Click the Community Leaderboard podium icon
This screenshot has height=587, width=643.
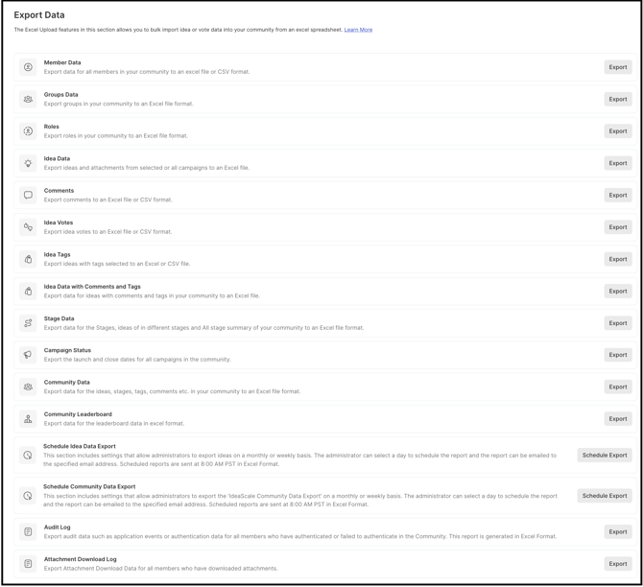[x=28, y=419]
